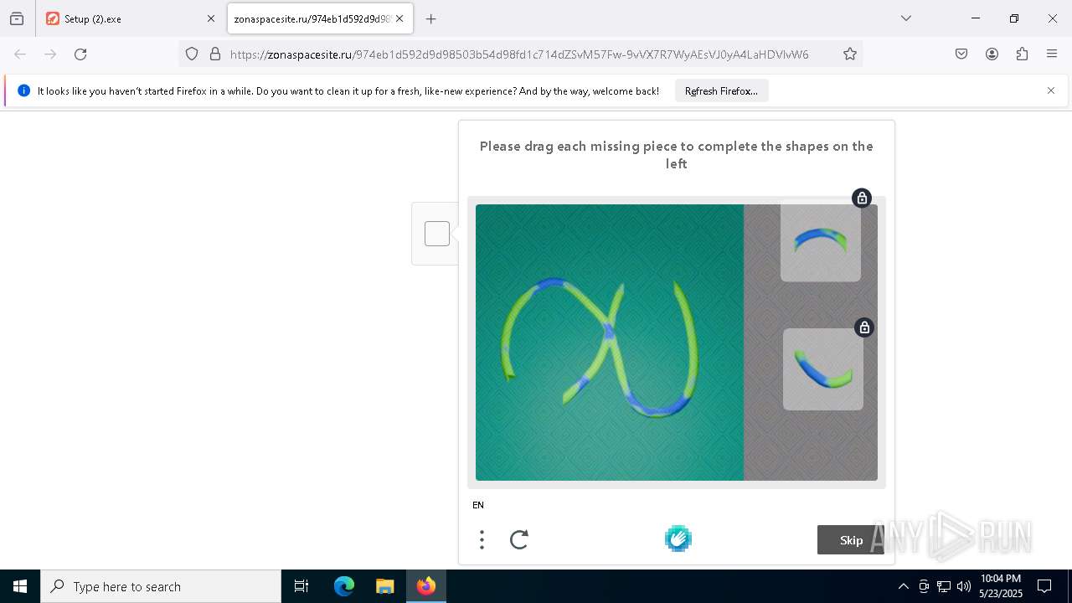Open the captcha three-dot options menu
Image resolution: width=1072 pixels, height=603 pixels.
tap(482, 539)
